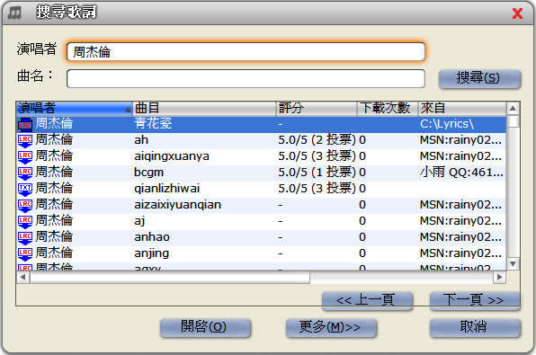Click the LRC download icon beside anhao

coord(25,237)
